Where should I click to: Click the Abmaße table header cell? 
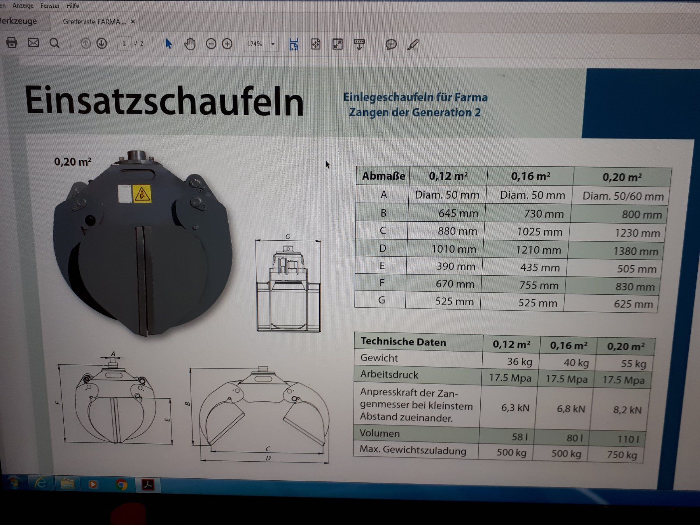(383, 176)
